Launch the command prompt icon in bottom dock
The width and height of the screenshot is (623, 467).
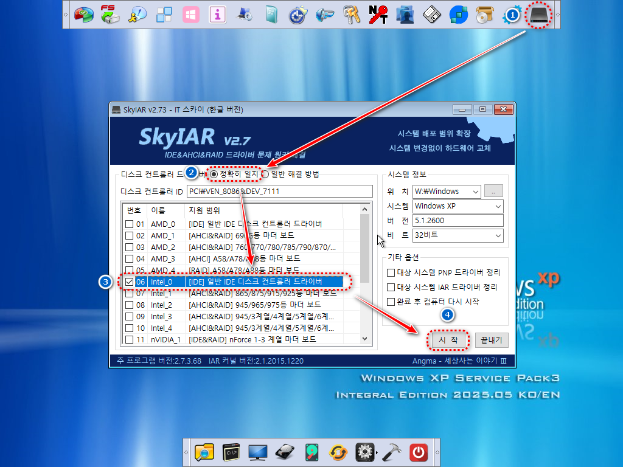[231, 452]
